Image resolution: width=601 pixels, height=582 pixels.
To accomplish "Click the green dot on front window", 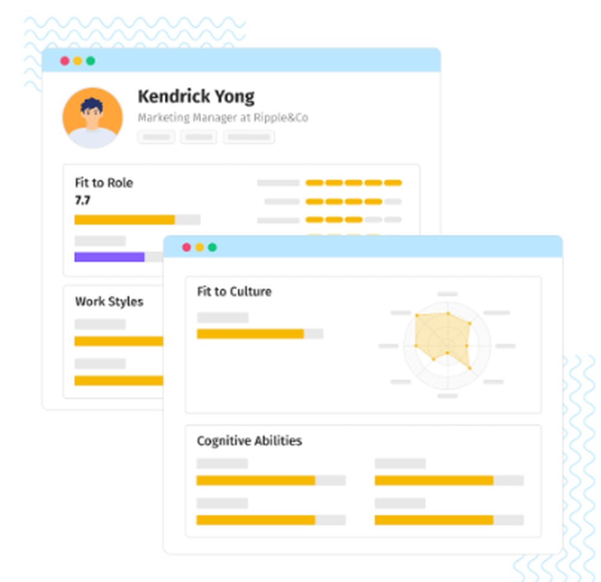I will (x=212, y=247).
